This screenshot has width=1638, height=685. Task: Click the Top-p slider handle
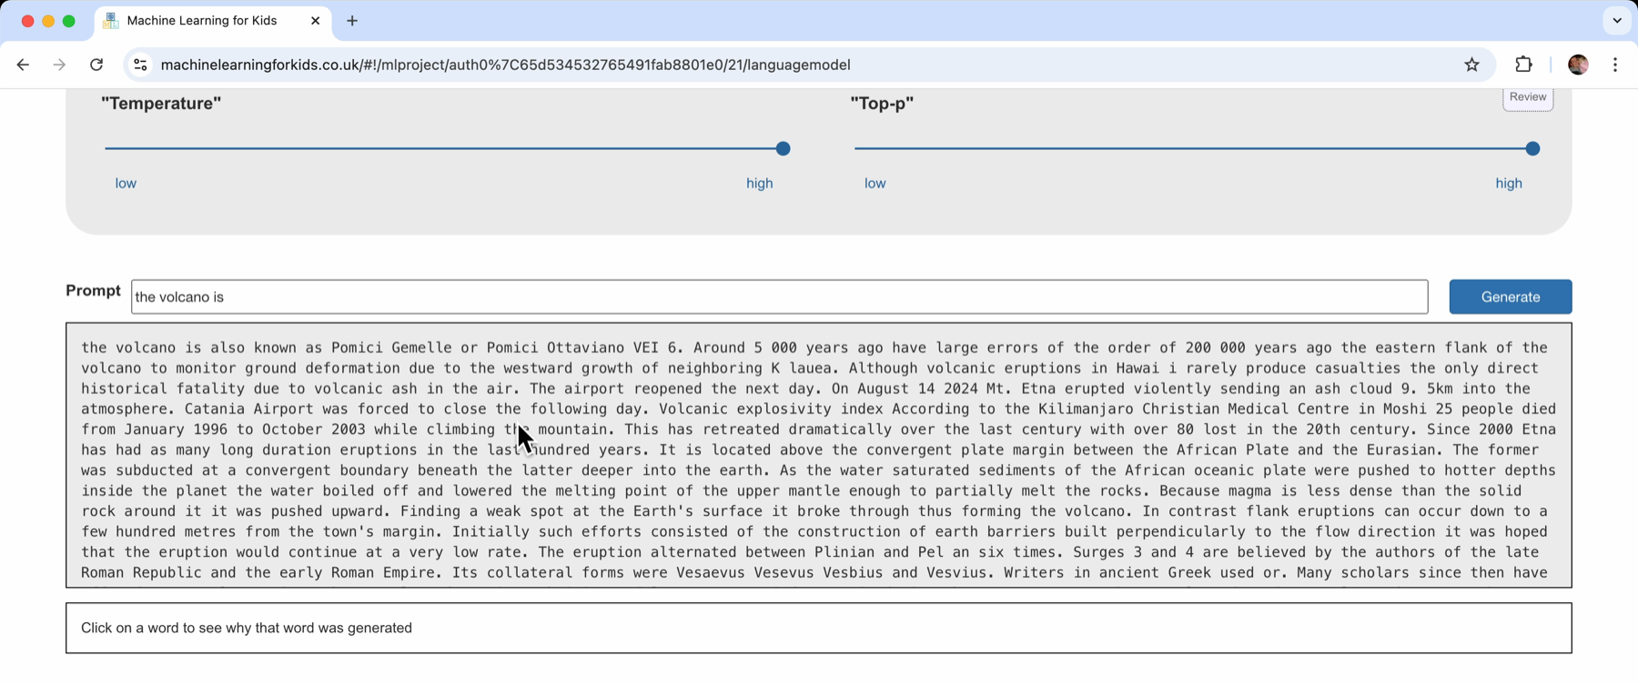[x=1532, y=148]
